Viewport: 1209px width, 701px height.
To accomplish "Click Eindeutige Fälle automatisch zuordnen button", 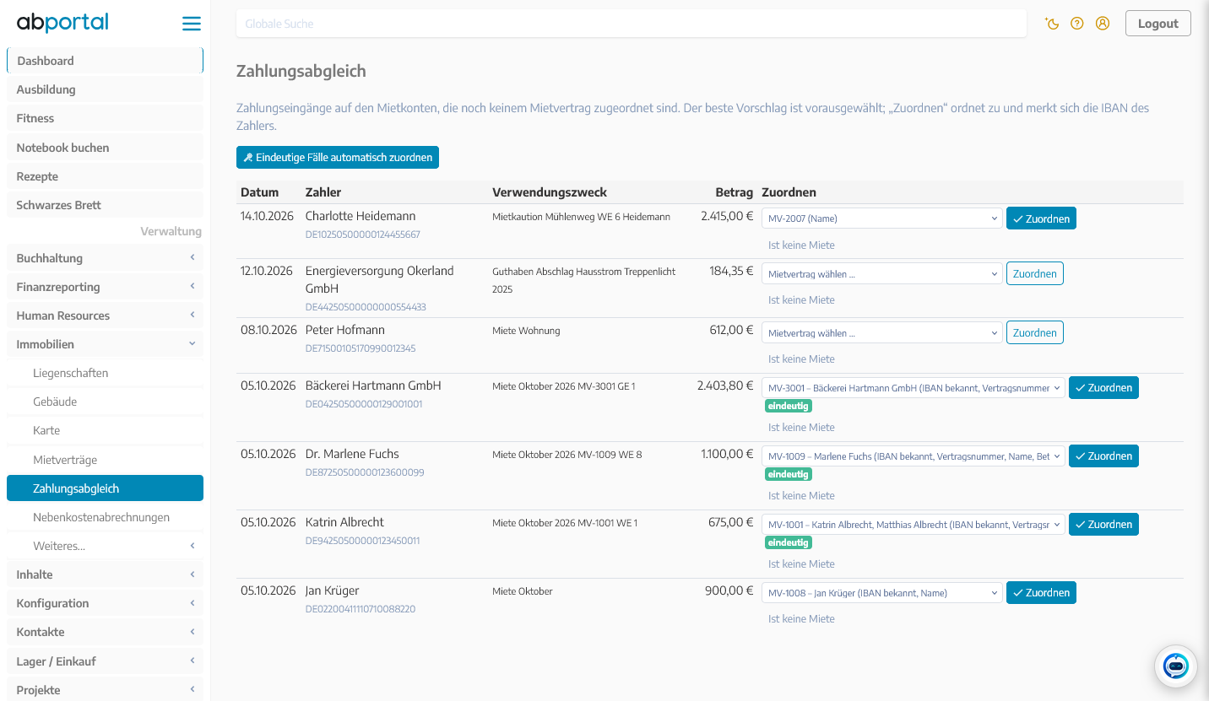I will [x=338, y=157].
